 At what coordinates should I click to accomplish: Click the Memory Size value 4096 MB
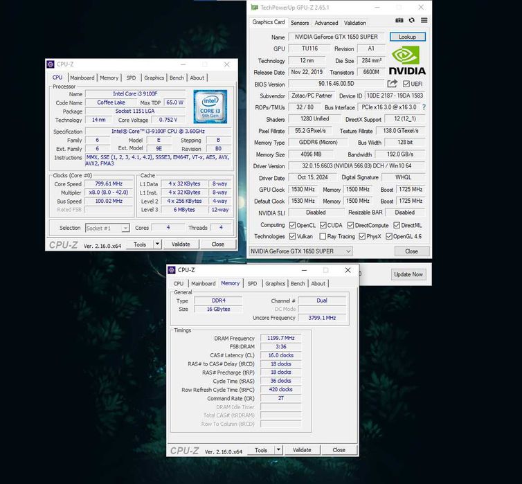click(x=311, y=154)
